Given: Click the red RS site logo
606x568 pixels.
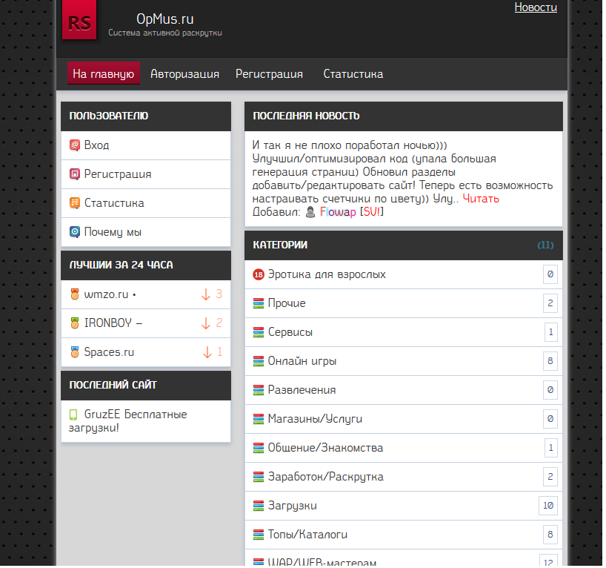Looking at the screenshot, I should (x=79, y=23).
